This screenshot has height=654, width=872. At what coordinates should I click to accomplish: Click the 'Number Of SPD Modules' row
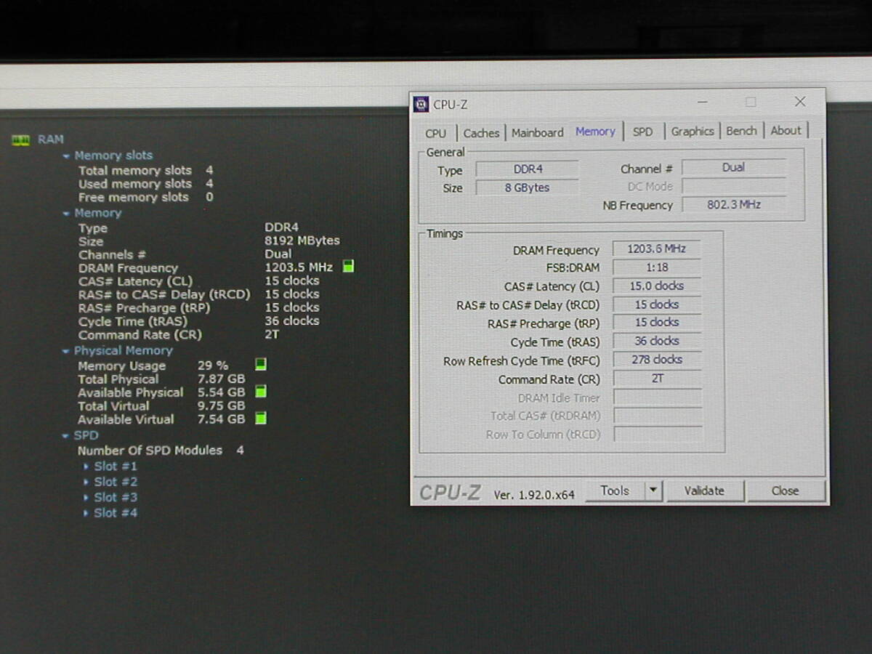click(161, 451)
